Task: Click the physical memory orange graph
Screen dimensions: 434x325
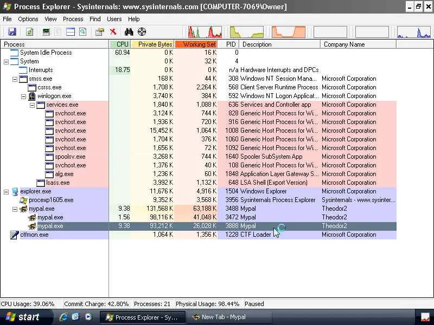Action: coord(289,32)
